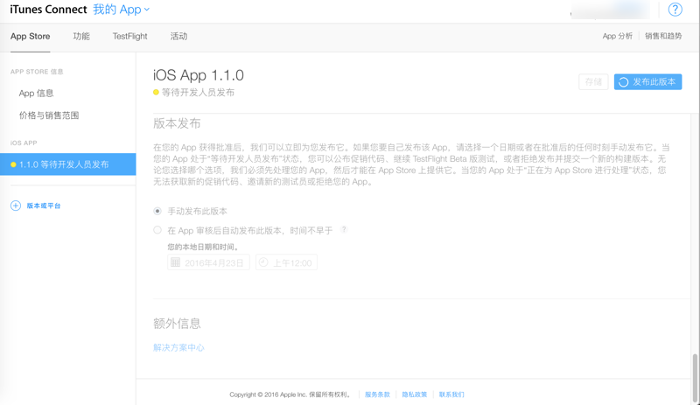This screenshot has width=700, height=405.
Task: Go to 销售和趋势
Action: (663, 36)
